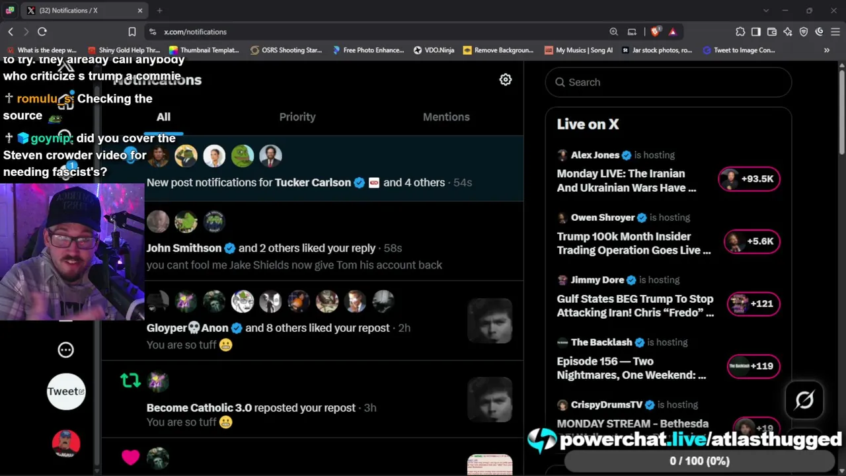Click the address bar URL x.com/notifications
This screenshot has height=476, width=846.
[x=195, y=32]
